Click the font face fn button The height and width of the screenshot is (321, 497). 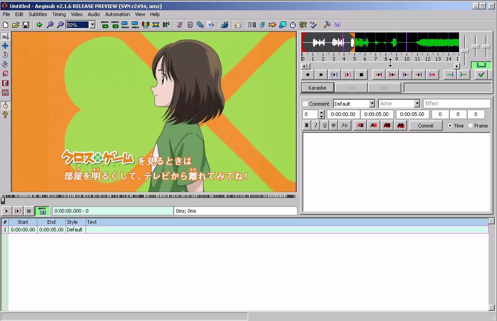click(345, 126)
